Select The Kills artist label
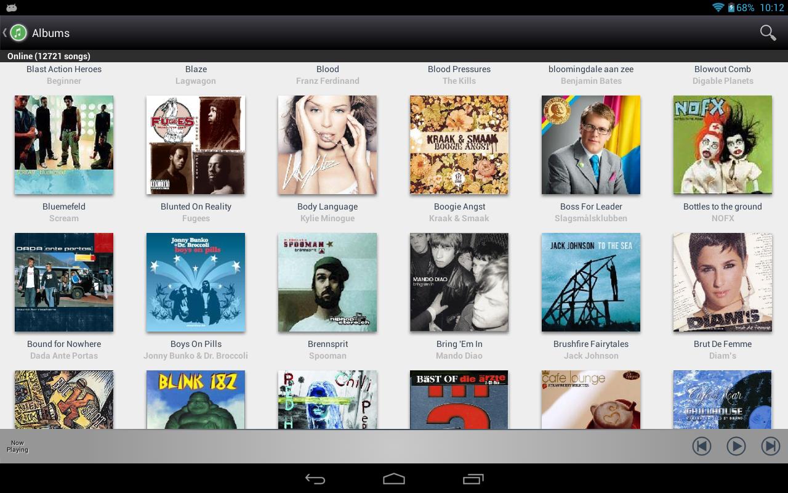This screenshot has width=788, height=493. (x=459, y=81)
